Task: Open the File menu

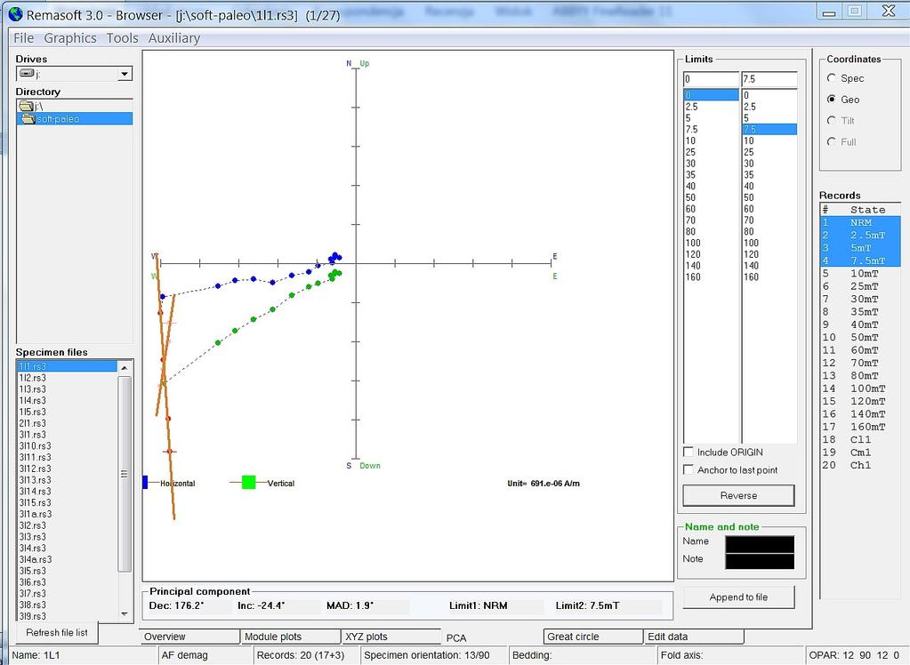Action: (x=24, y=38)
